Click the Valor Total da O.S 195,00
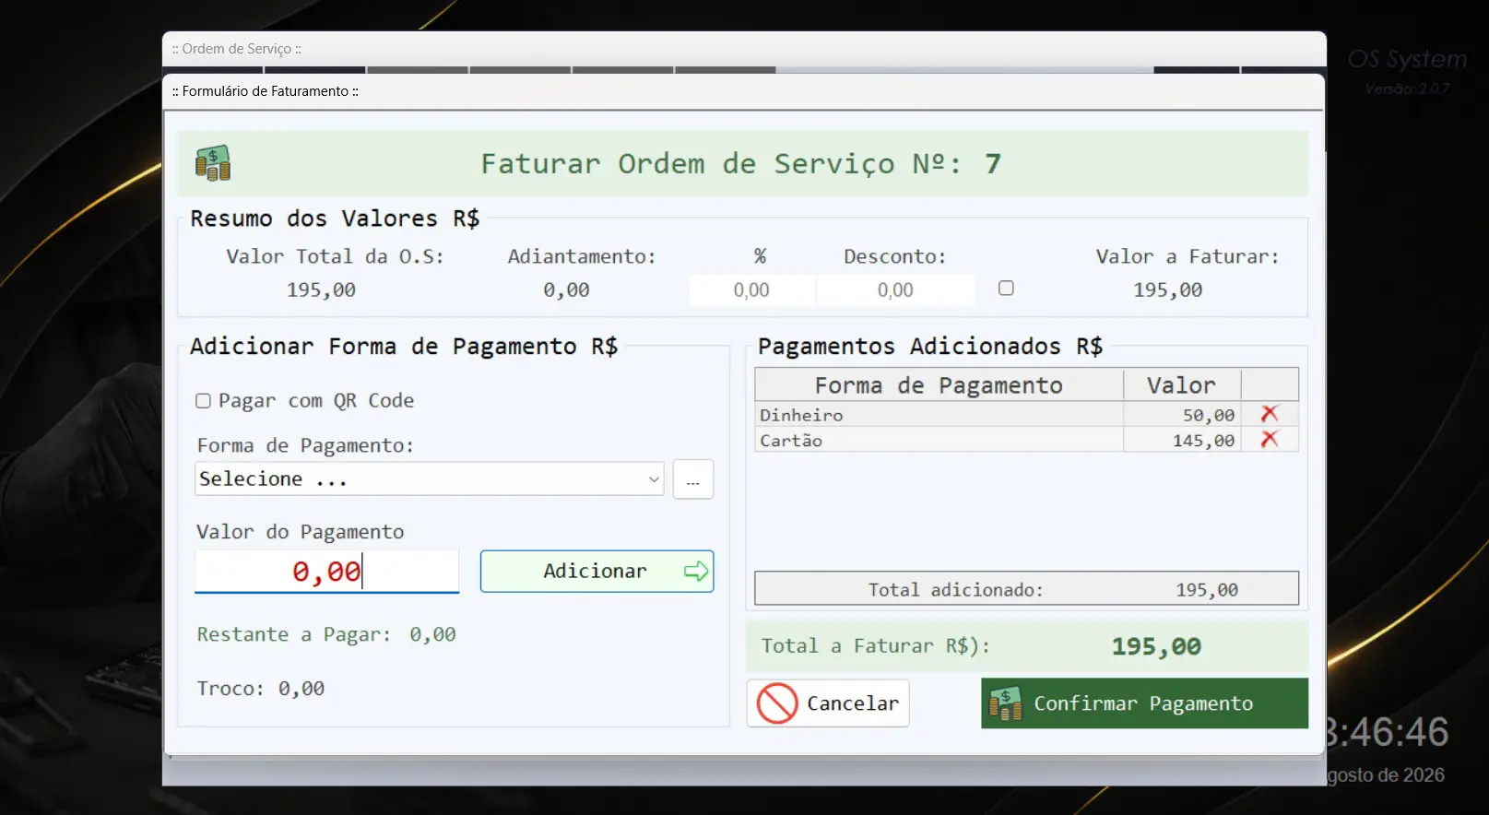Viewport: 1489px width, 815px height. tap(321, 290)
